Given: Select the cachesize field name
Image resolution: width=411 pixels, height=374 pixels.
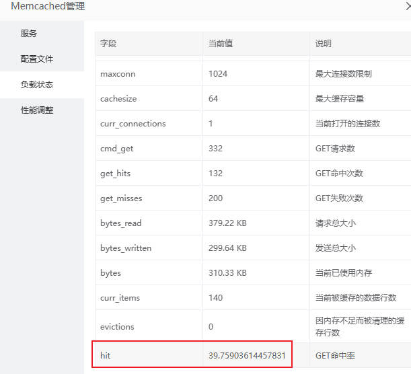Looking at the screenshot, I should (118, 99).
